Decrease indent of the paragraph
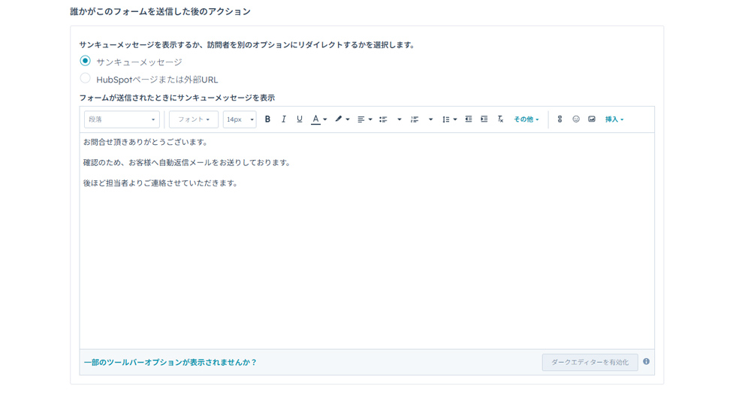The image size is (751, 404). pos(468,119)
